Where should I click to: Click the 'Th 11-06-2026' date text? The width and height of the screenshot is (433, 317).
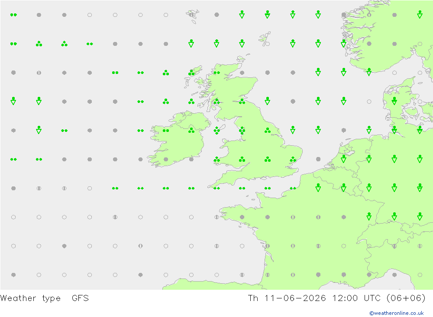point(287,298)
